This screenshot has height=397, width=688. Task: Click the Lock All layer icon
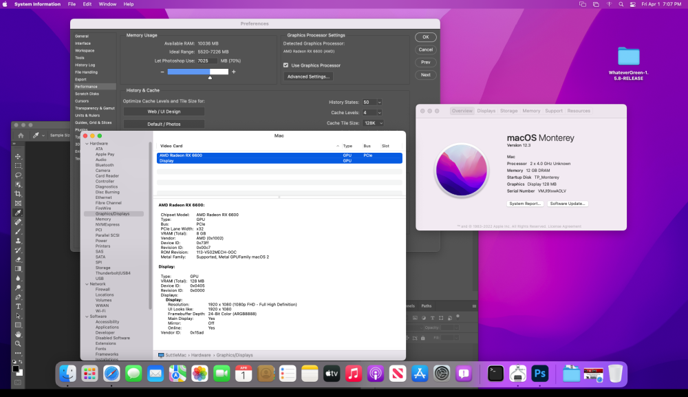(x=423, y=339)
